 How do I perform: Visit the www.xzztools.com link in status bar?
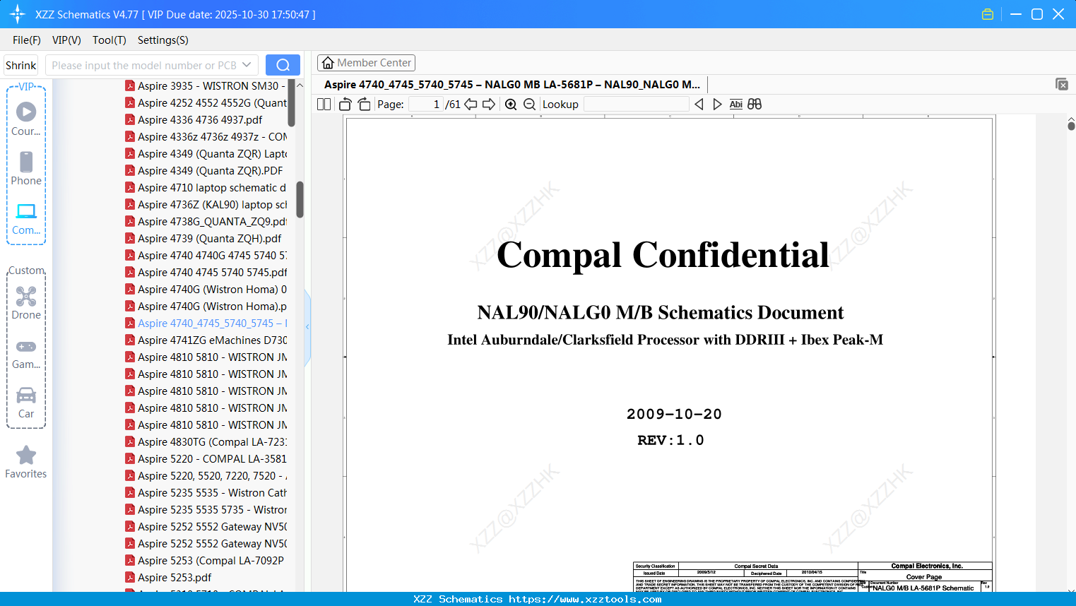(x=585, y=599)
